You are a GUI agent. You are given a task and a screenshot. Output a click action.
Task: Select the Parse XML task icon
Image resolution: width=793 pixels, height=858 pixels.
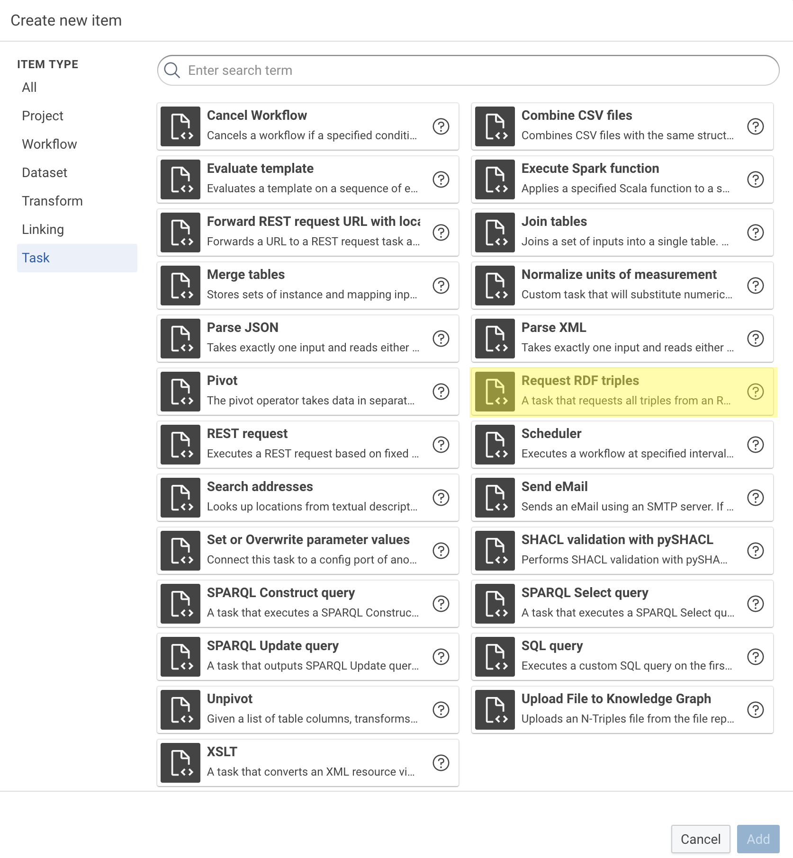point(495,338)
